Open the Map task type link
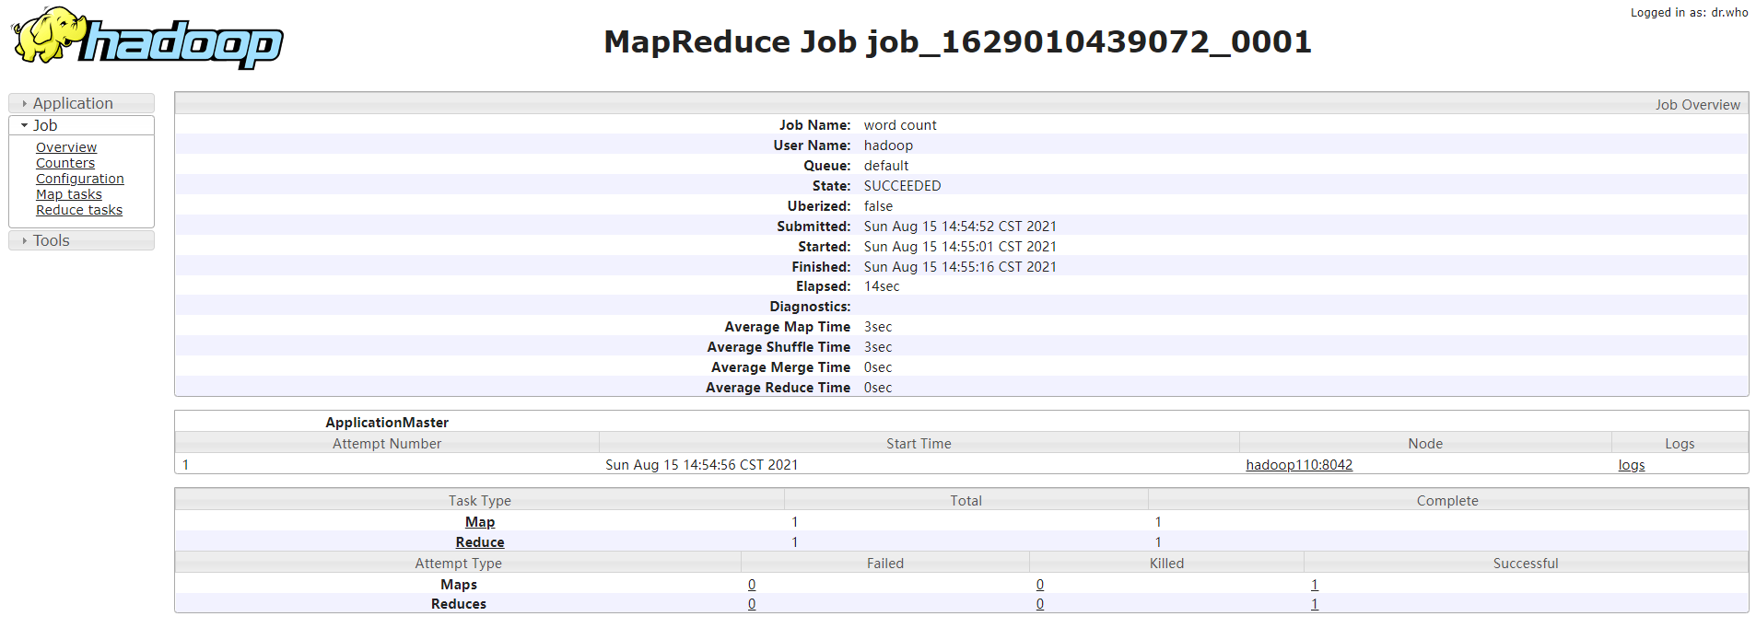The height and width of the screenshot is (628, 1756). click(480, 522)
